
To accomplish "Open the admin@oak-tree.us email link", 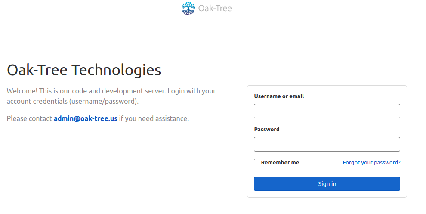I will coord(86,118).
